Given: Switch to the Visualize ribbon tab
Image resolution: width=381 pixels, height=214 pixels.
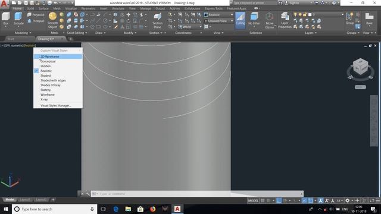Looking at the screenshot, I should (x=71, y=8).
